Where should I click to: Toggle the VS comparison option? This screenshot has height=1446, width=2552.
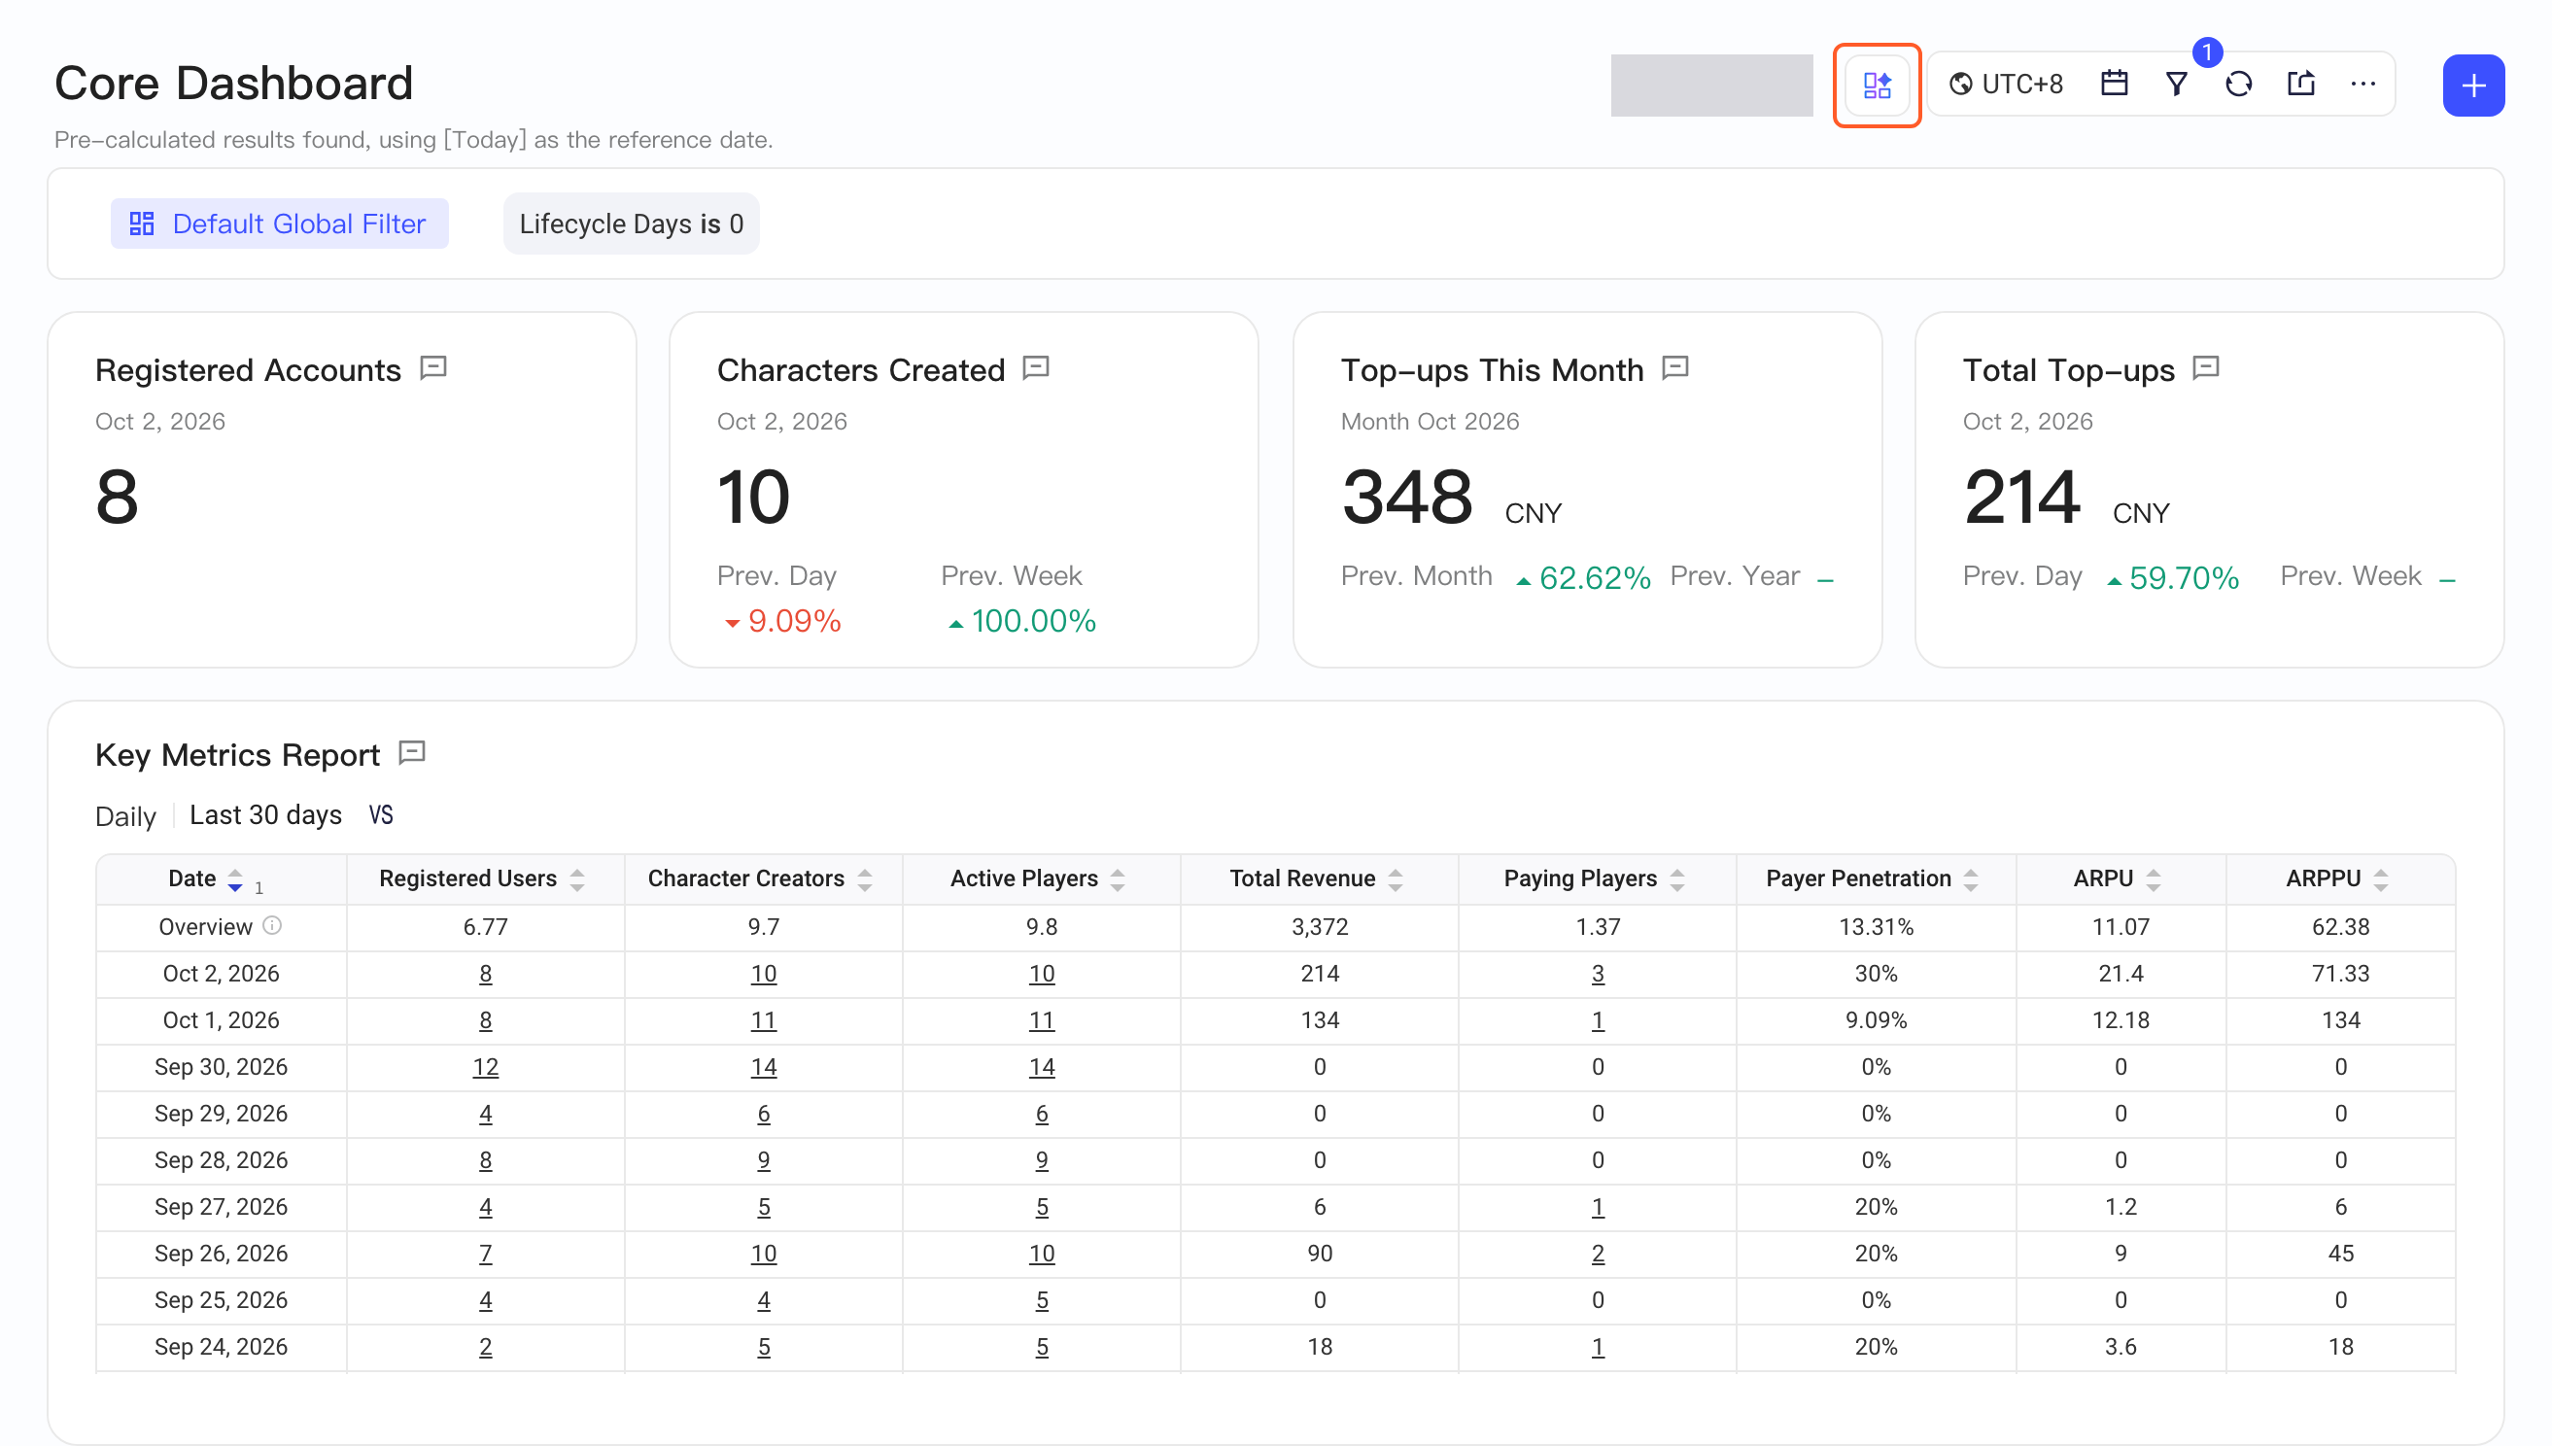click(381, 815)
